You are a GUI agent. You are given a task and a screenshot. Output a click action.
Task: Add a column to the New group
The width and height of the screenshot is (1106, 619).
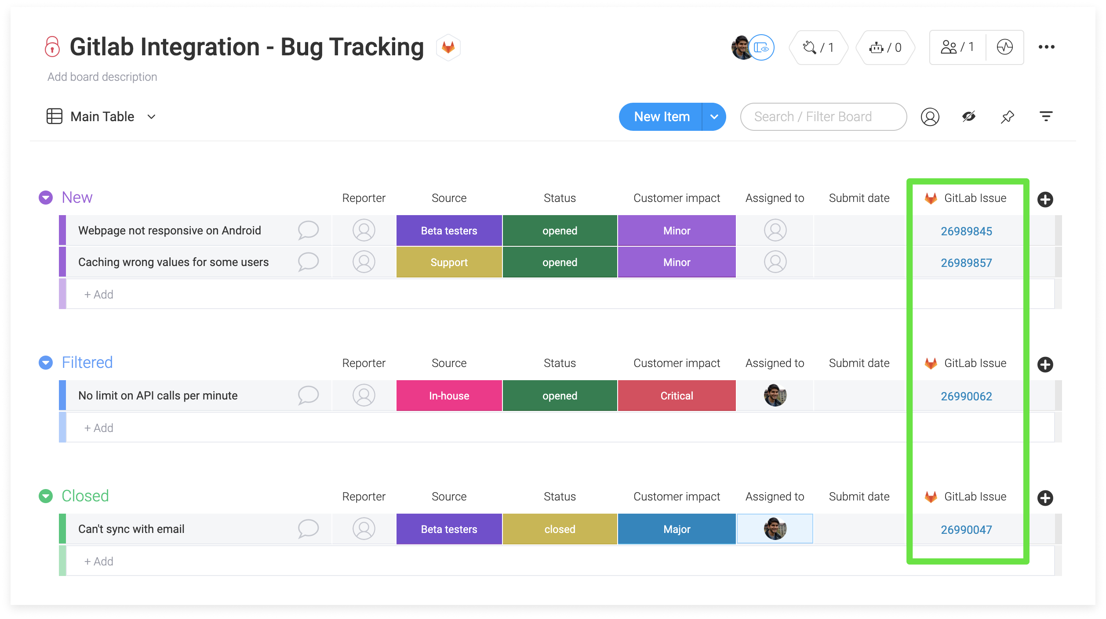click(1045, 199)
